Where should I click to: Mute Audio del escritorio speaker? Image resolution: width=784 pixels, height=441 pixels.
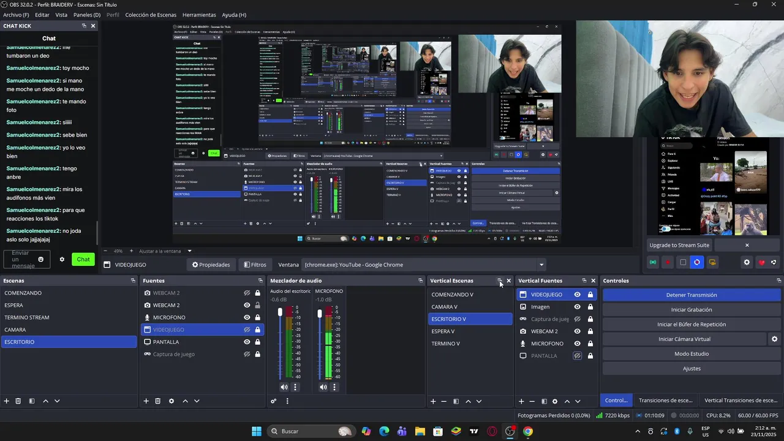click(x=284, y=387)
